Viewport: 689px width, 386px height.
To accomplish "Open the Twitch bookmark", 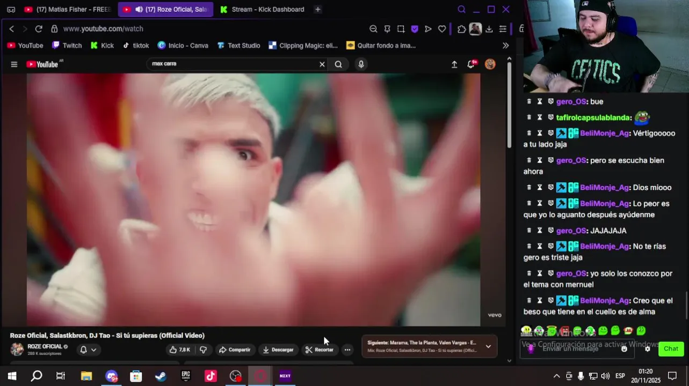I will click(x=67, y=46).
